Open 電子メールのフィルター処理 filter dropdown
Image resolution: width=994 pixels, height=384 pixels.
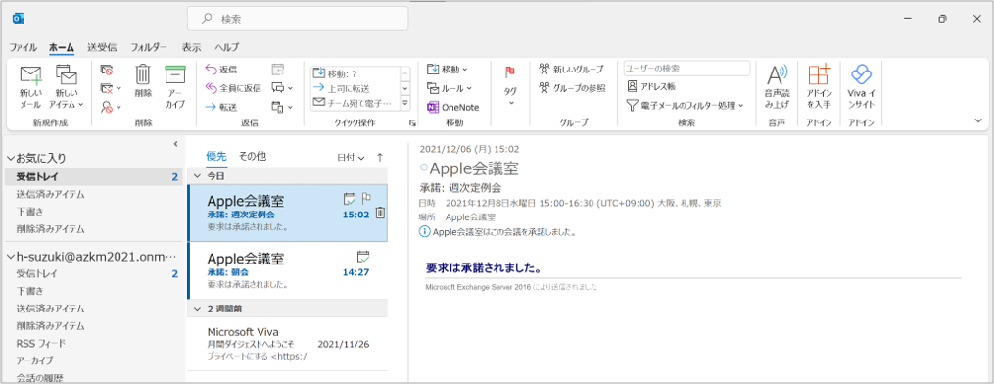point(686,105)
